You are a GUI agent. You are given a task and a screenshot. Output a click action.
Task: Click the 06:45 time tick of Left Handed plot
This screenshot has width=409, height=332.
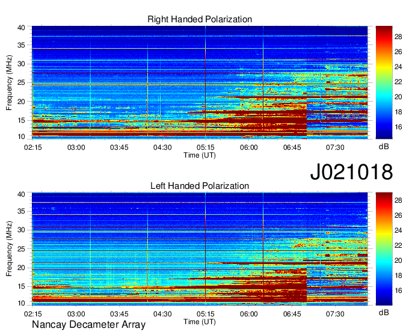(292, 314)
